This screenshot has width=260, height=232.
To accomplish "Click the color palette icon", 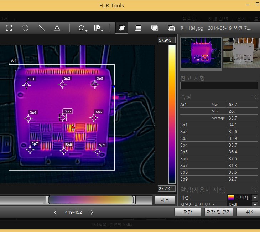I will coord(97,28).
